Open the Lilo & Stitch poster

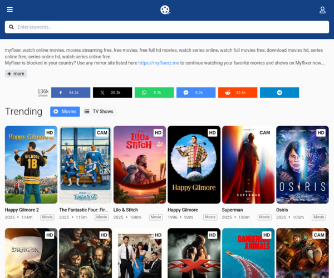coord(140,165)
